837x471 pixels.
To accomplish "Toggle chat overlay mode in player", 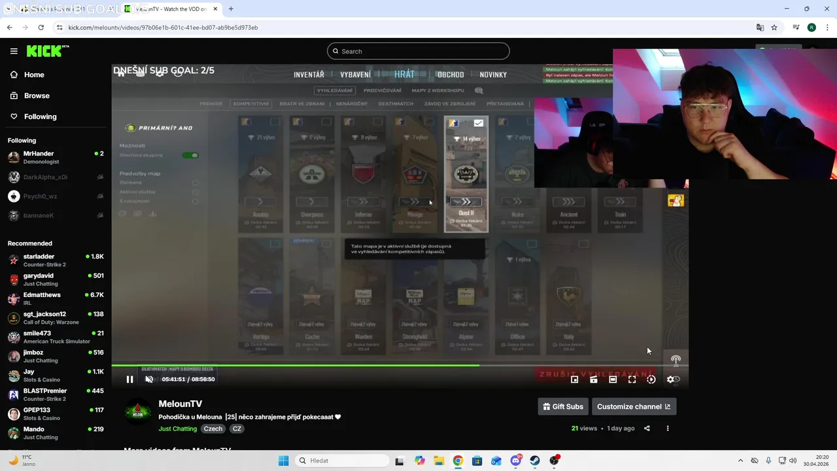I will pos(594,379).
